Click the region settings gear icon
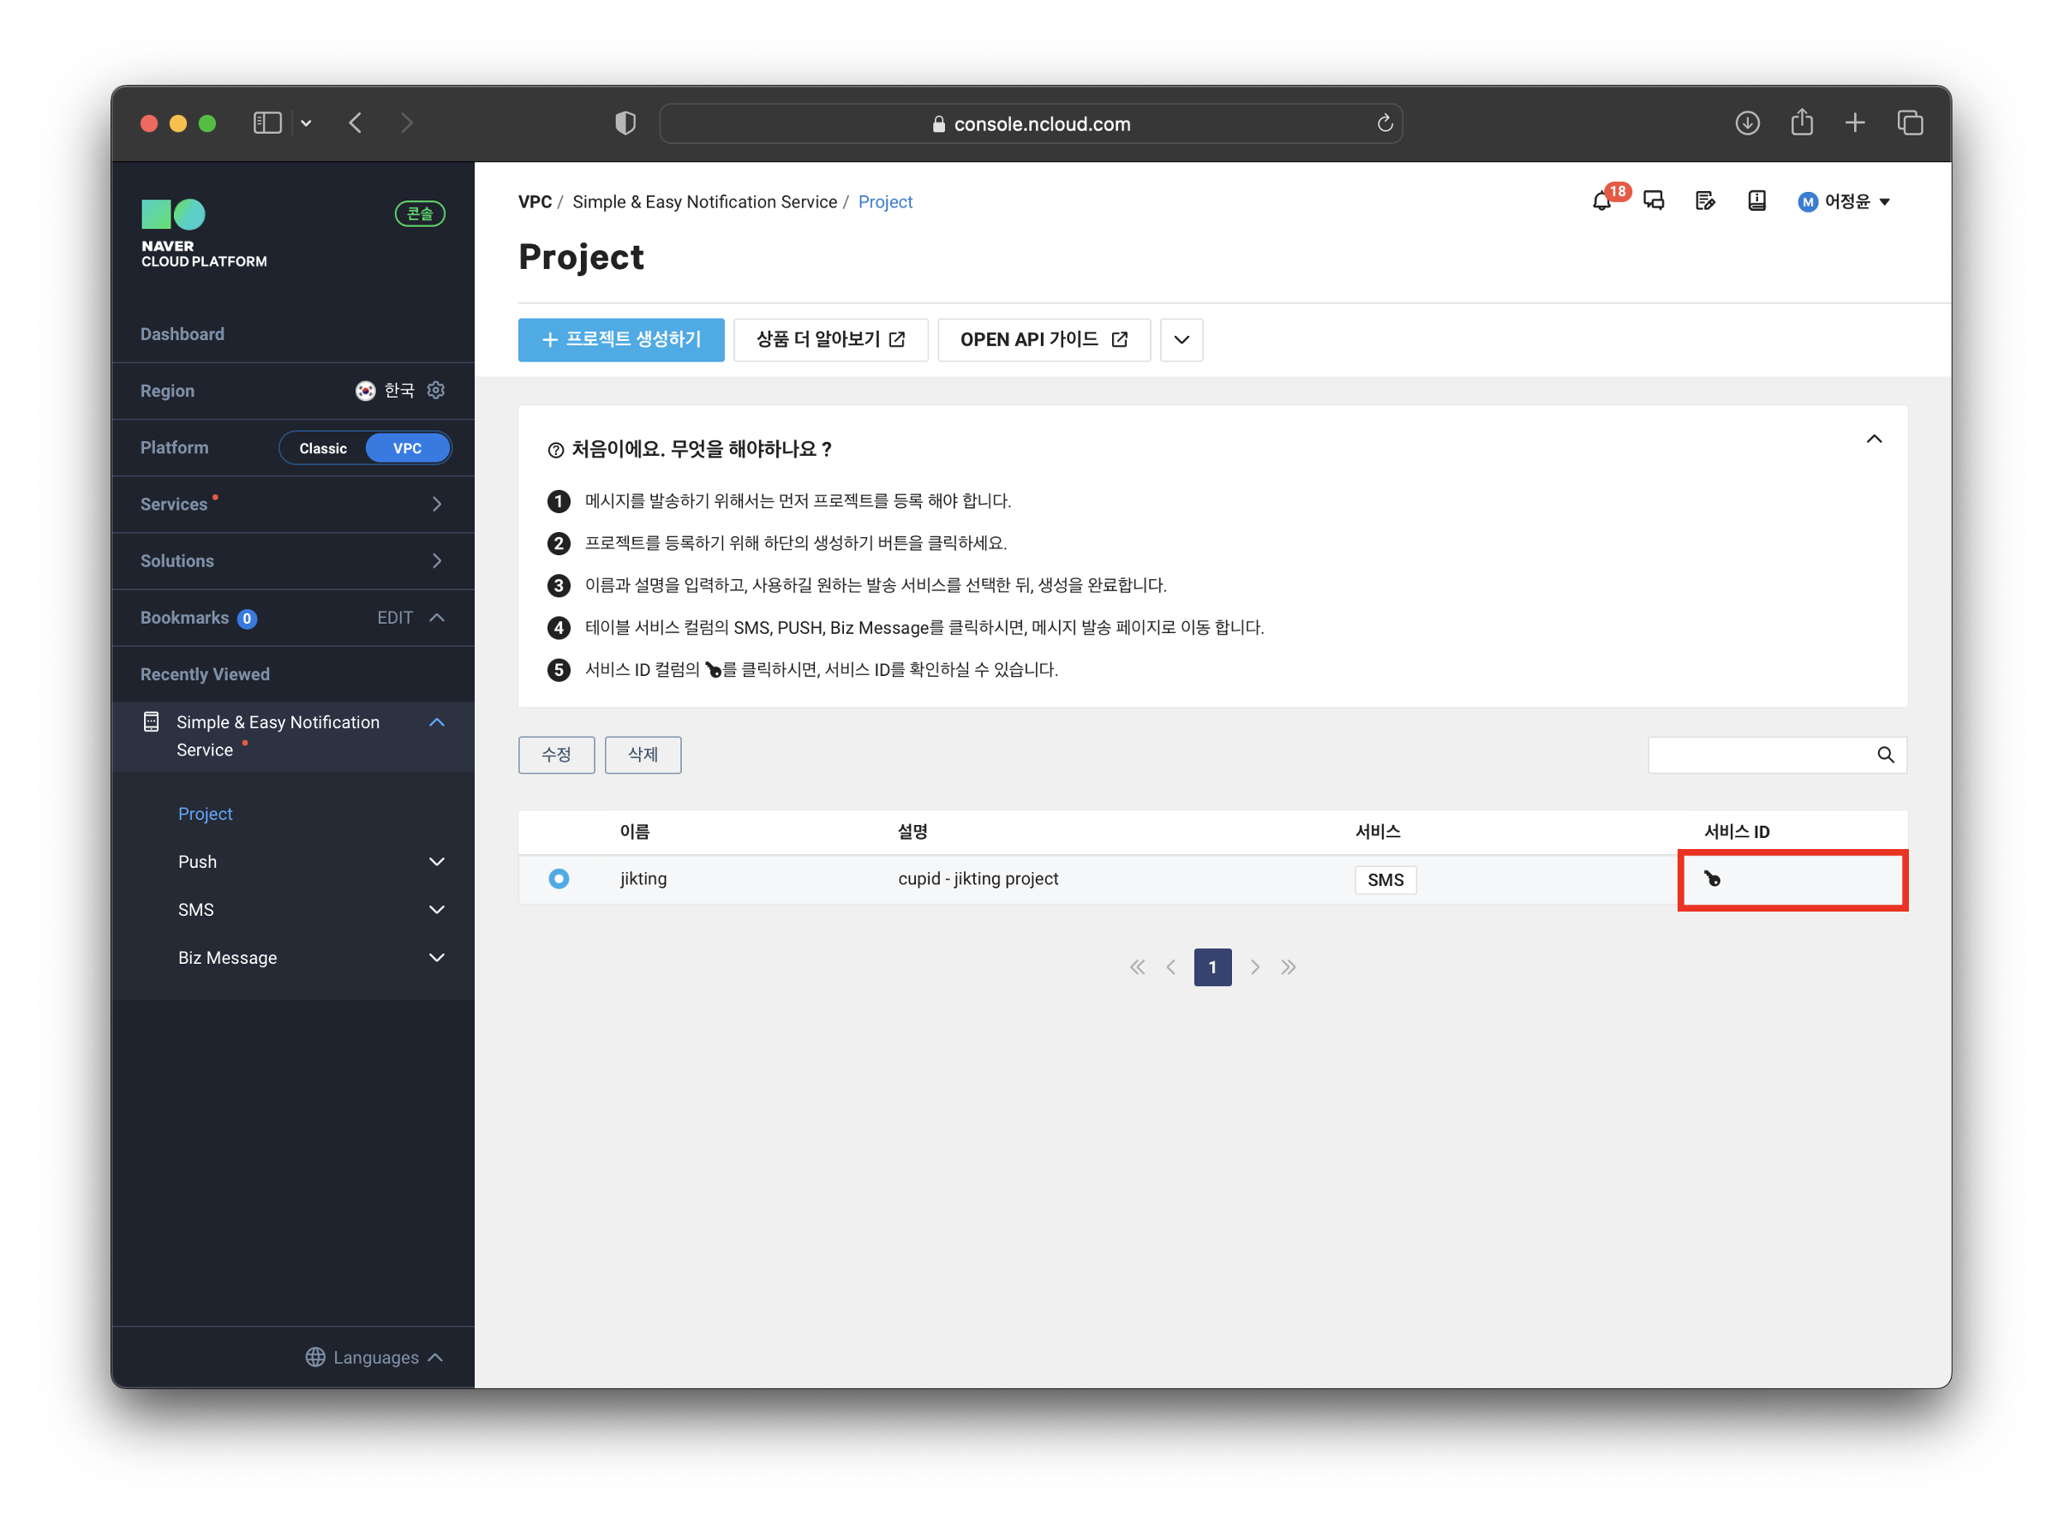Image resolution: width=2070 pixels, height=1513 pixels. pyautogui.click(x=437, y=391)
